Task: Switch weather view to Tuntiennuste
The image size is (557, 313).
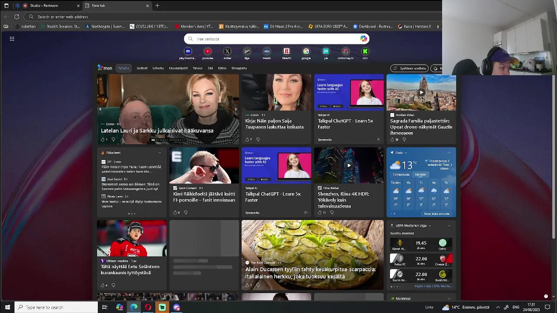Action: 401,174
